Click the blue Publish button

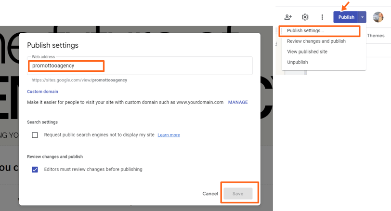tap(346, 17)
